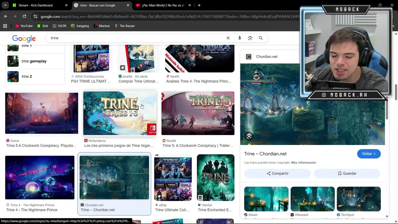The image size is (398, 224).
Task: Open NextN Análisis Trine 4 image
Action: 200,58
